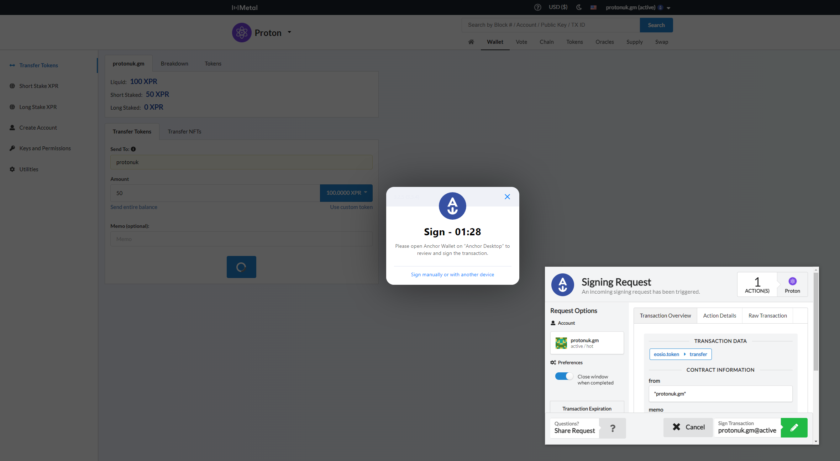Cancel the signing request
840x461 pixels.
pyautogui.click(x=688, y=428)
